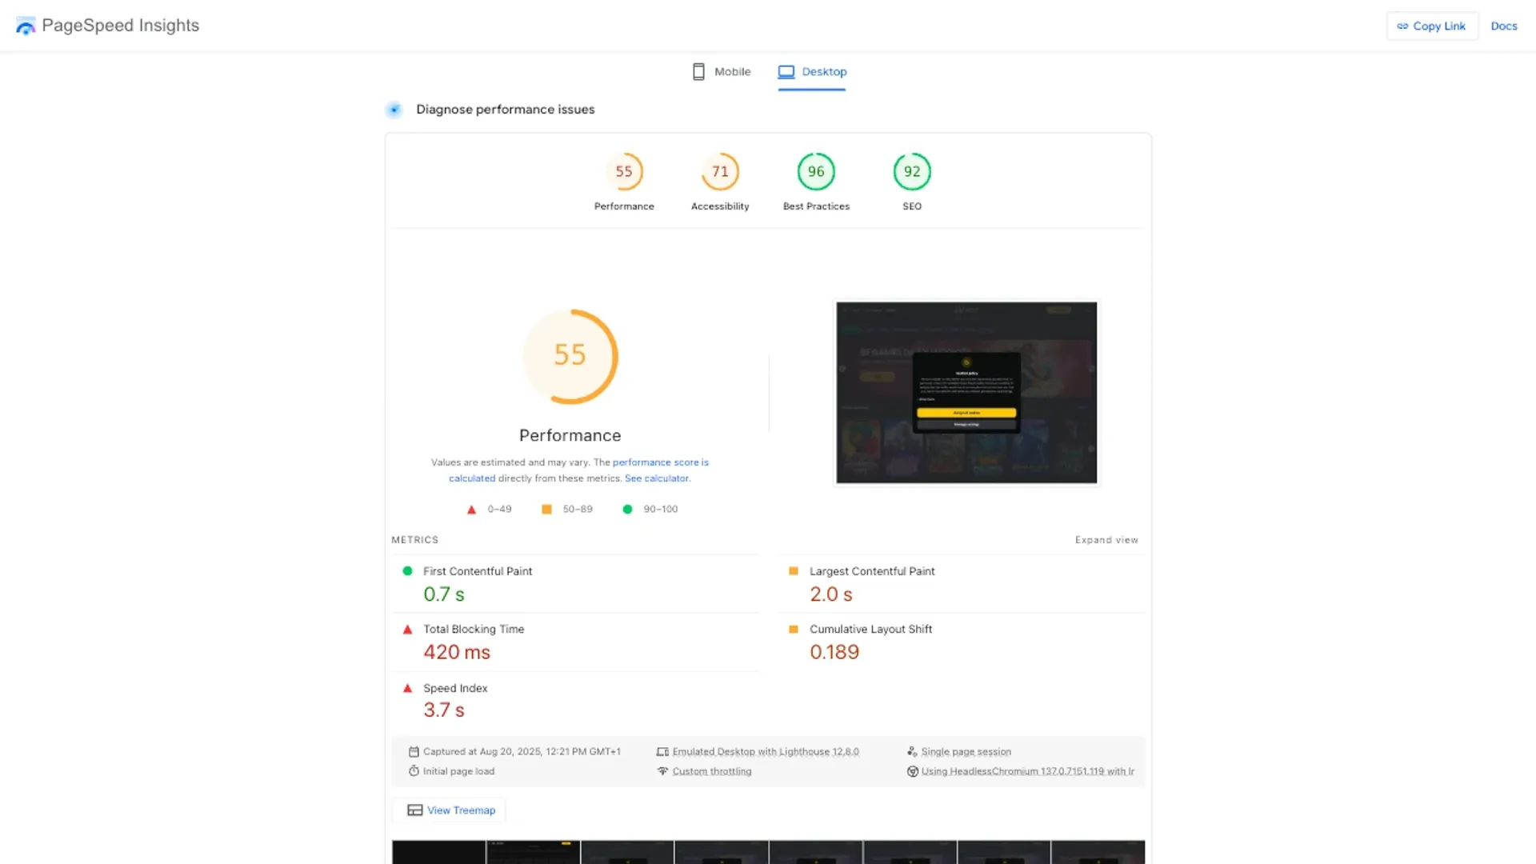The width and height of the screenshot is (1536, 864).
Task: Click the large 55 Performance gauge
Action: [570, 356]
